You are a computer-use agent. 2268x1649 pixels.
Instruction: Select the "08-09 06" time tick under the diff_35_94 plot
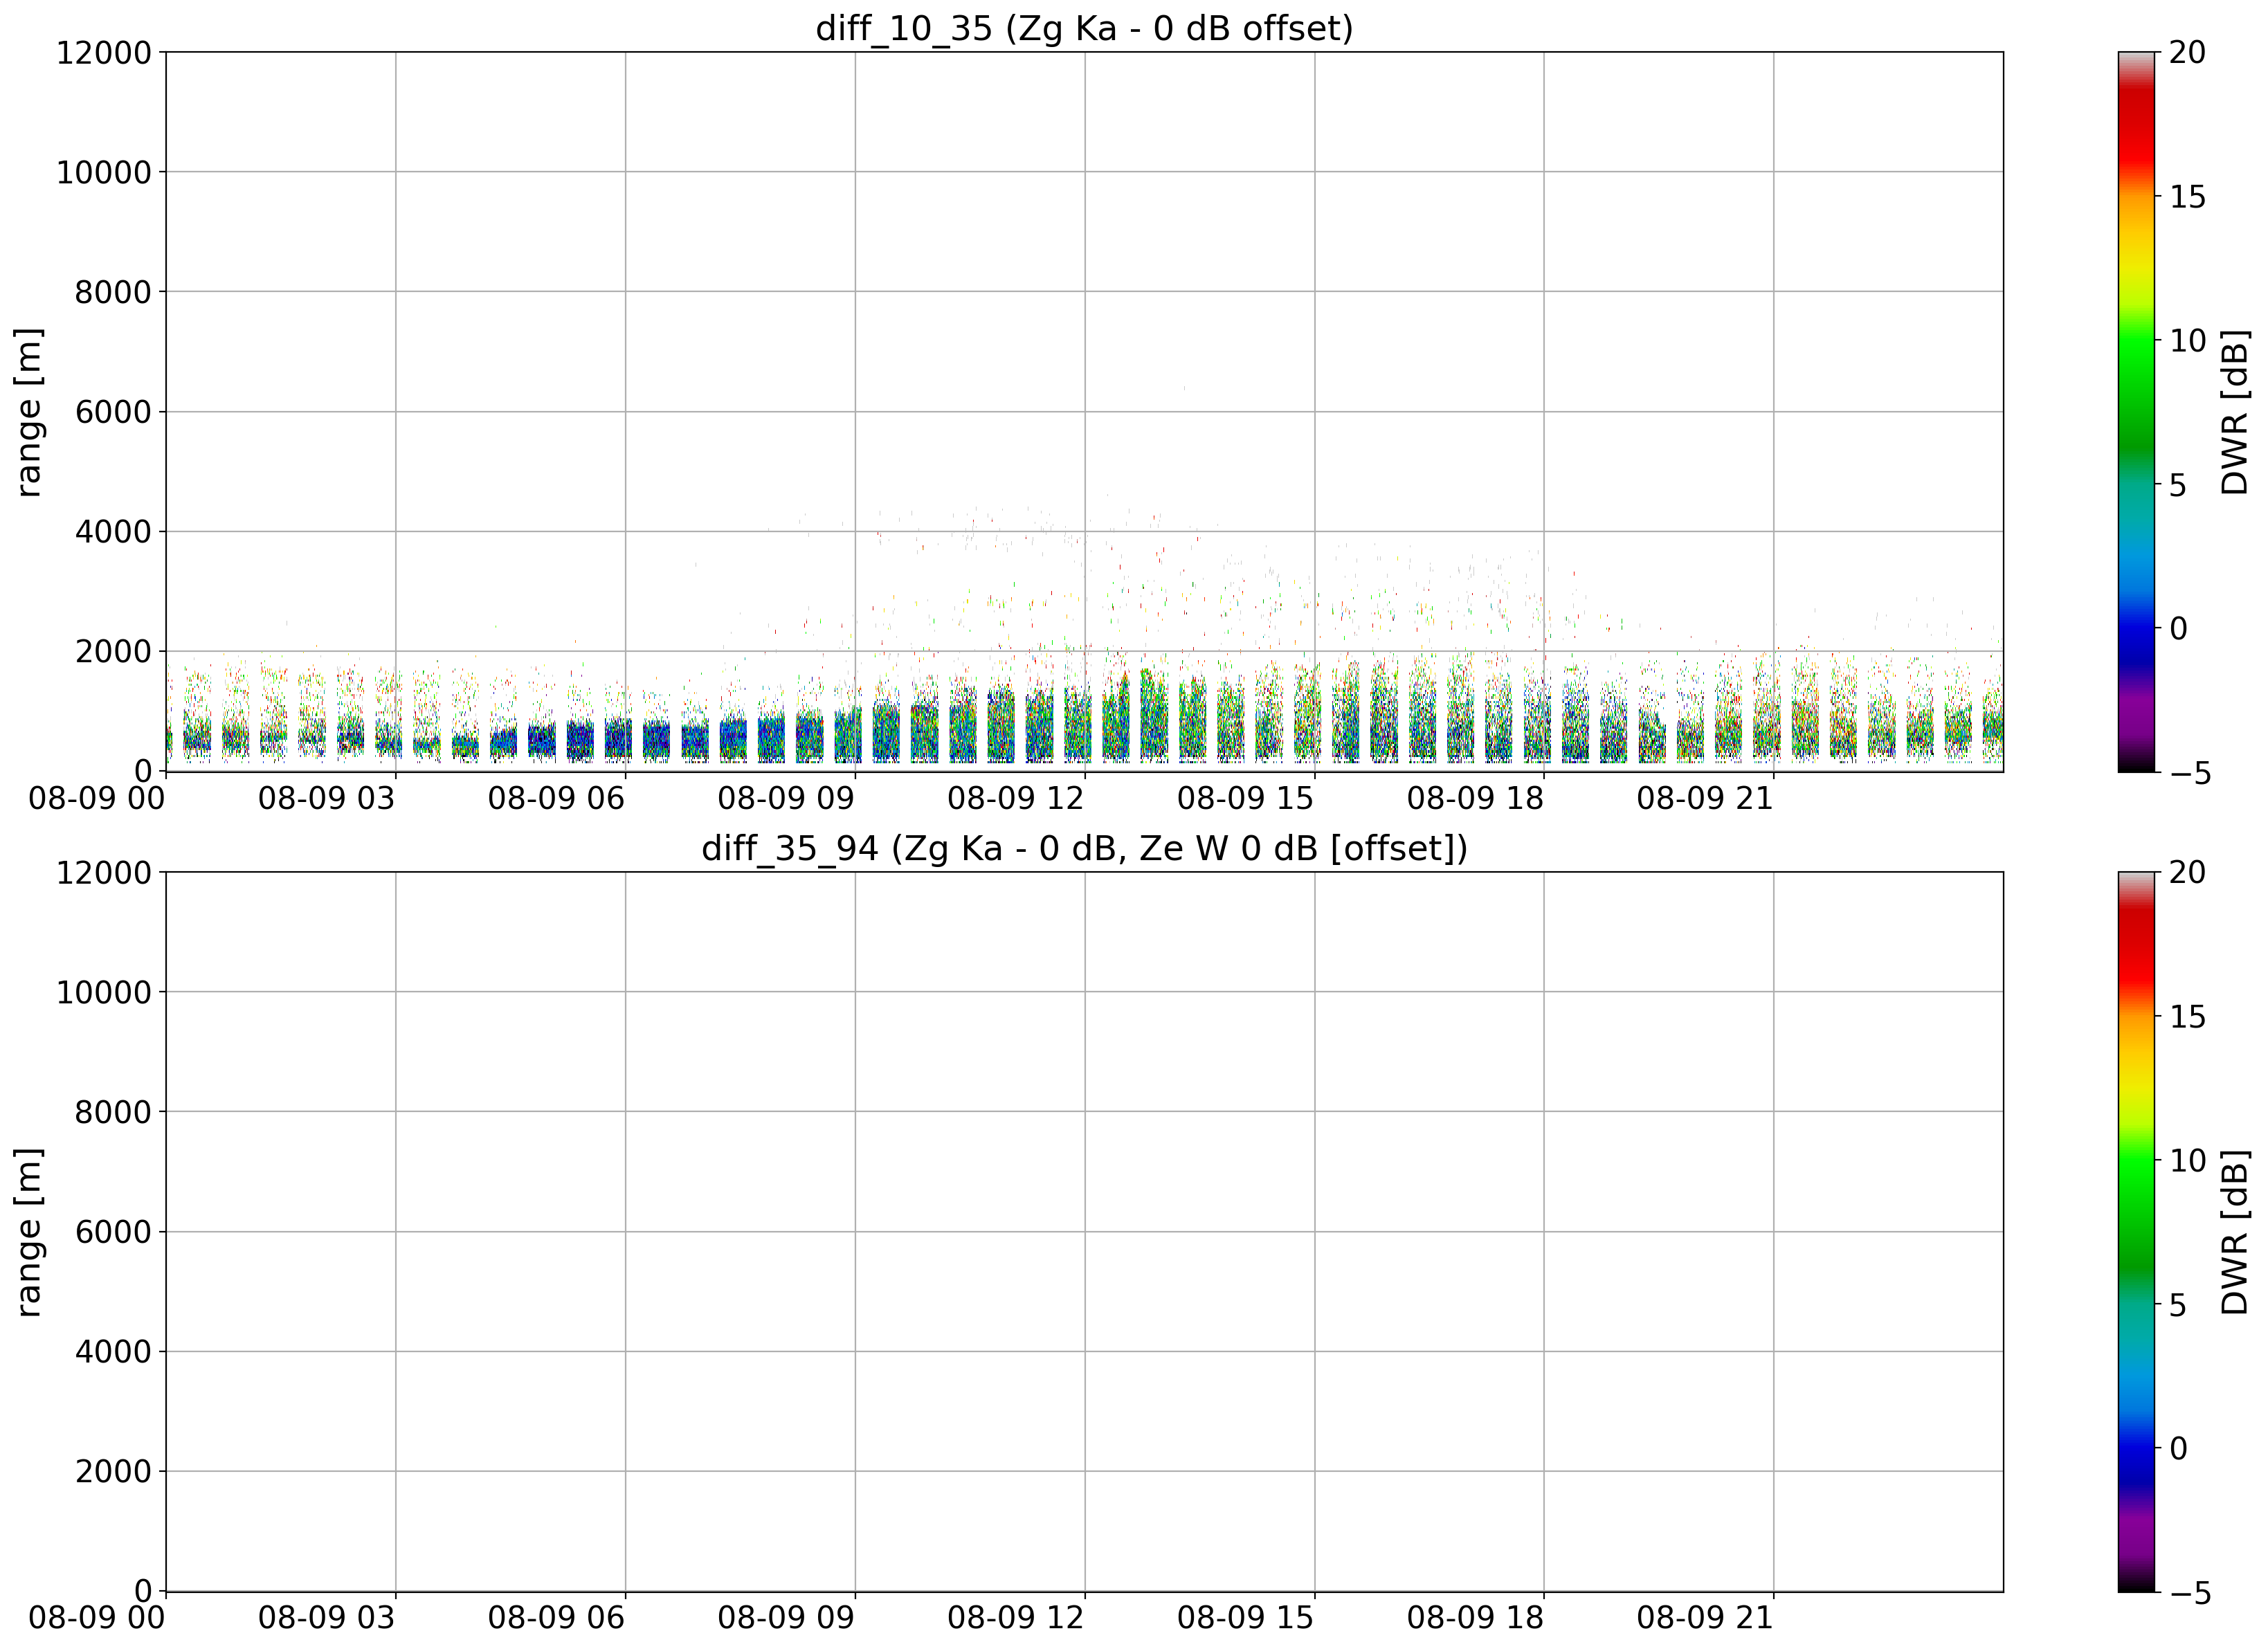click(x=556, y=1618)
